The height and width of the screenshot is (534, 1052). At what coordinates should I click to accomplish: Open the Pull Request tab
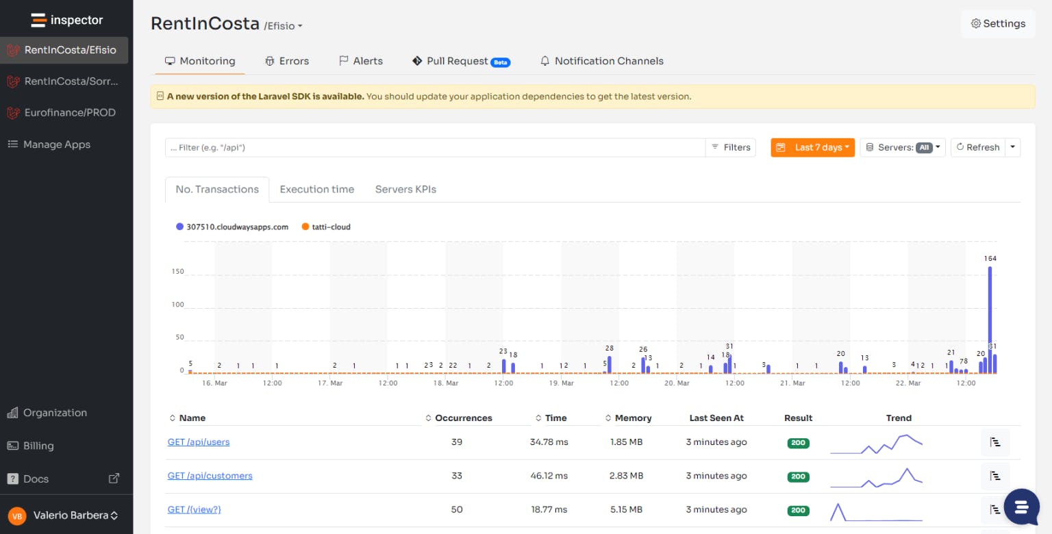coord(461,61)
